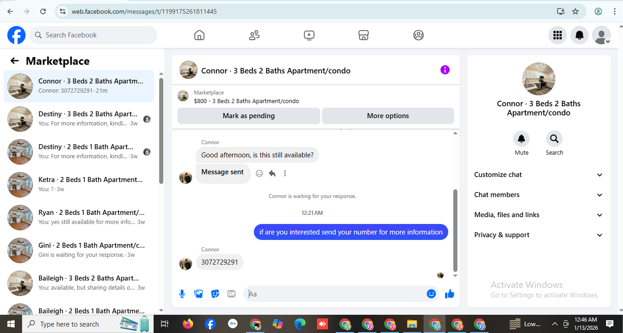This screenshot has width=623, height=333.
Task: Mute this conversation bell icon
Action: (521, 139)
